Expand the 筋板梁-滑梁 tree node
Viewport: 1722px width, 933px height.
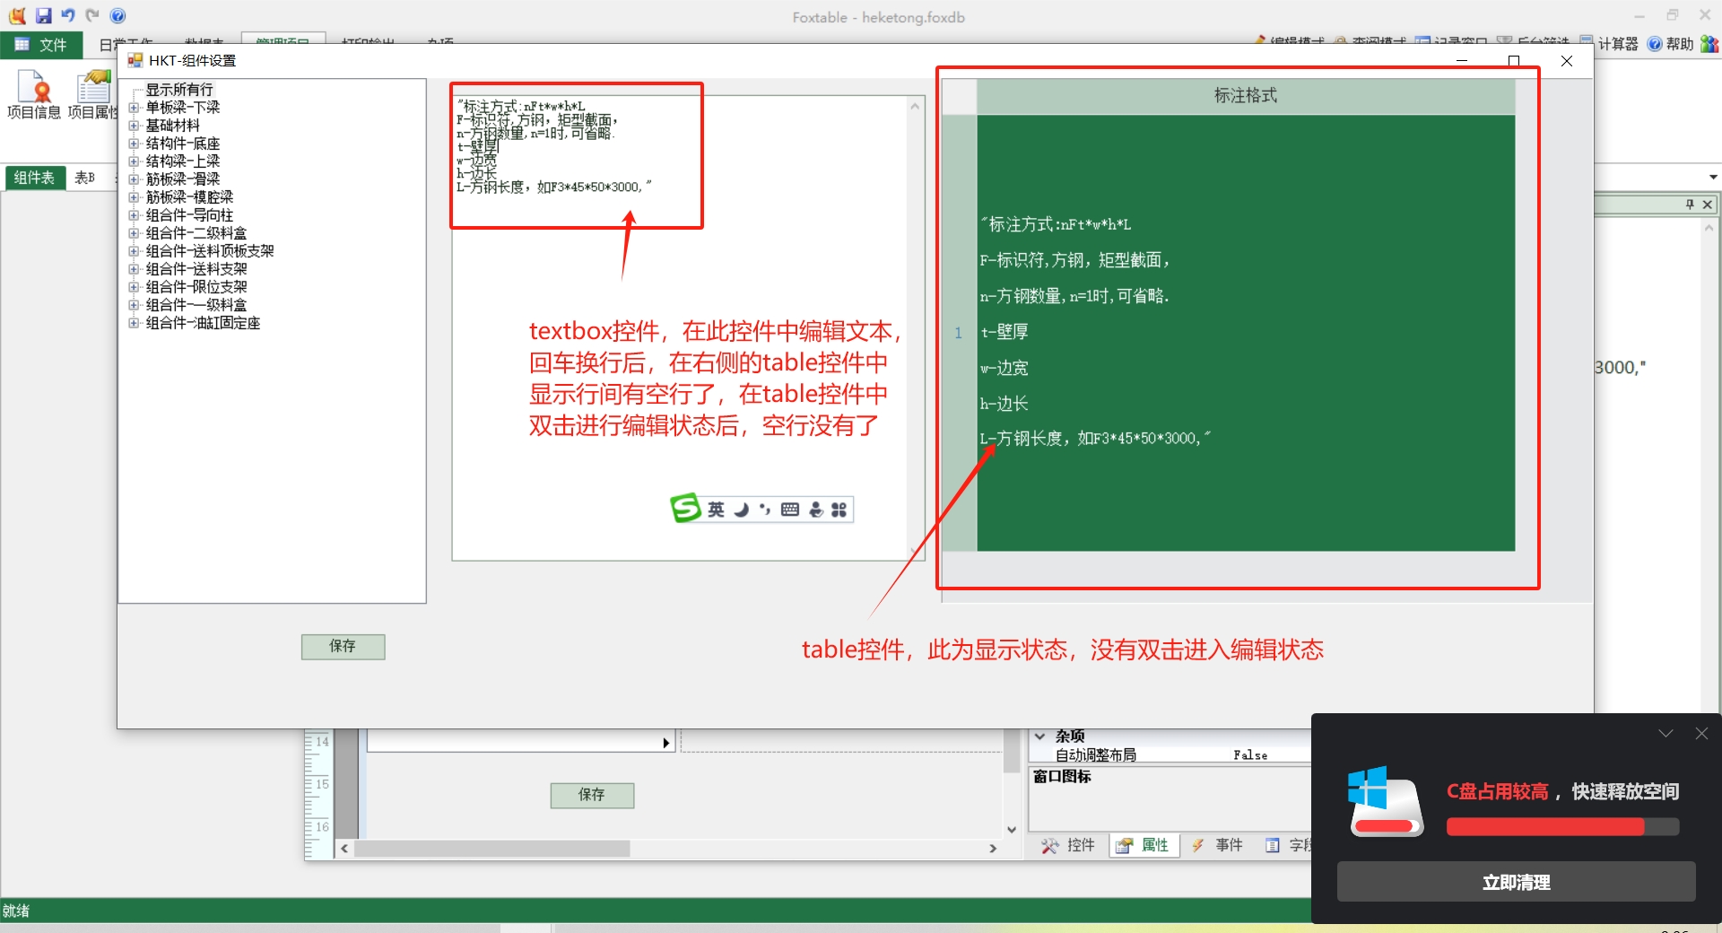(134, 179)
